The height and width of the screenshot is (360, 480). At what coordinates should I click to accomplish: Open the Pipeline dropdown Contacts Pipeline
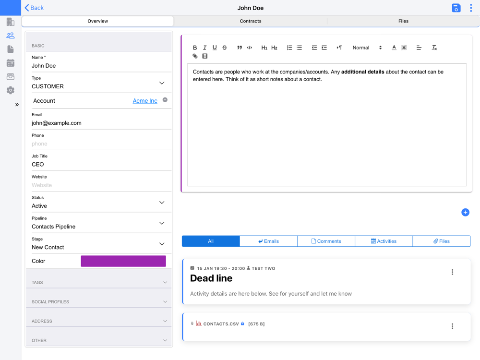101,223
